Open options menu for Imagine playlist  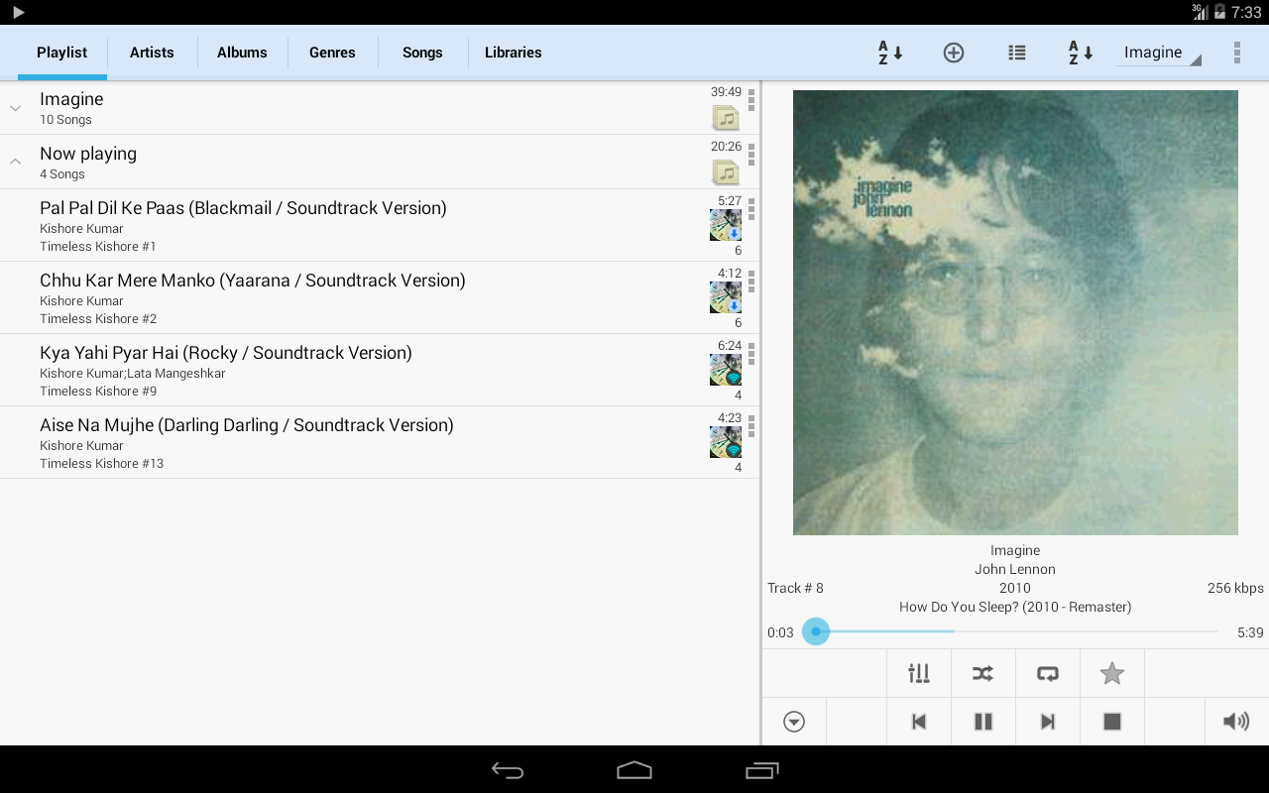pyautogui.click(x=751, y=100)
